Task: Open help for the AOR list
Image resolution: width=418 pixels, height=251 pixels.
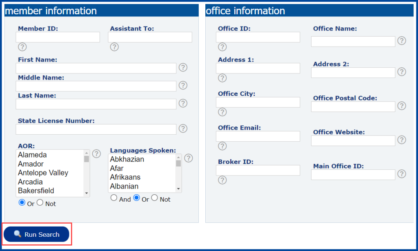Action: click(x=96, y=154)
